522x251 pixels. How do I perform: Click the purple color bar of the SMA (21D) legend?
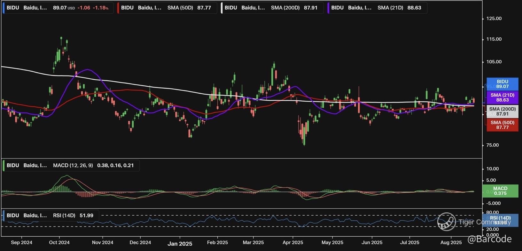(328, 8)
